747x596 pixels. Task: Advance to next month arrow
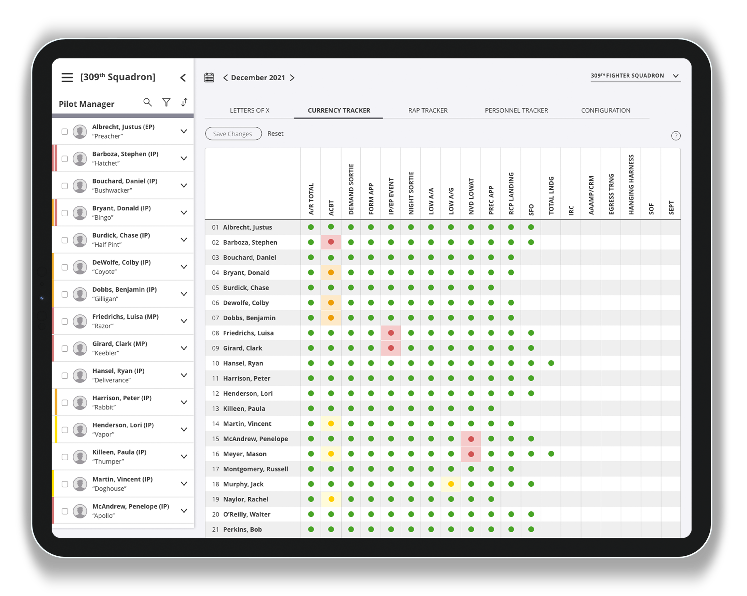292,78
